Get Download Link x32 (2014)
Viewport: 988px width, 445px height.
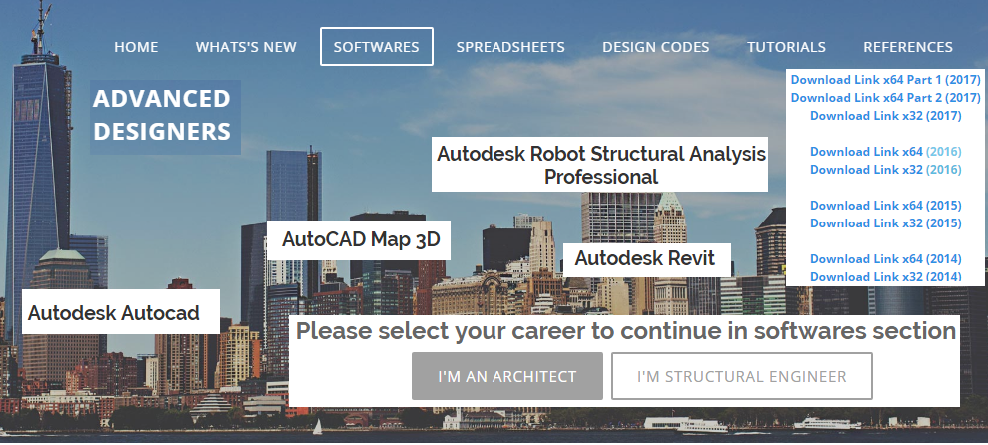pyautogui.click(x=886, y=277)
